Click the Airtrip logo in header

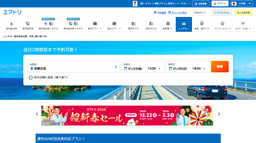[x=12, y=12]
